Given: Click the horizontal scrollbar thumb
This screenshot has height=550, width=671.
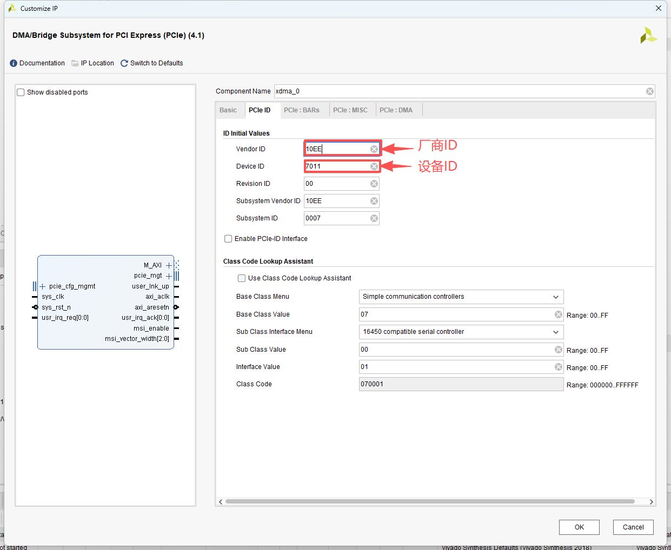Looking at the screenshot, I should point(430,501).
